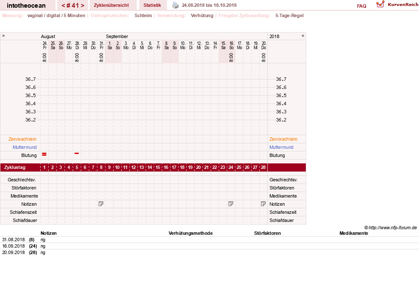Click the '5-Tage-Regel' setting value
This screenshot has width=419, height=284.
tap(290, 15)
